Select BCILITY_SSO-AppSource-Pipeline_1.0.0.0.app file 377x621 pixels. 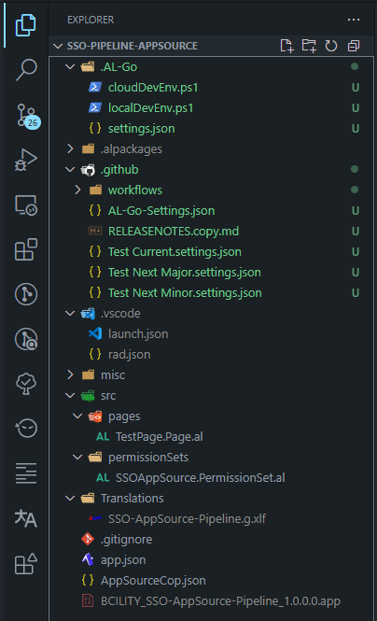220,601
